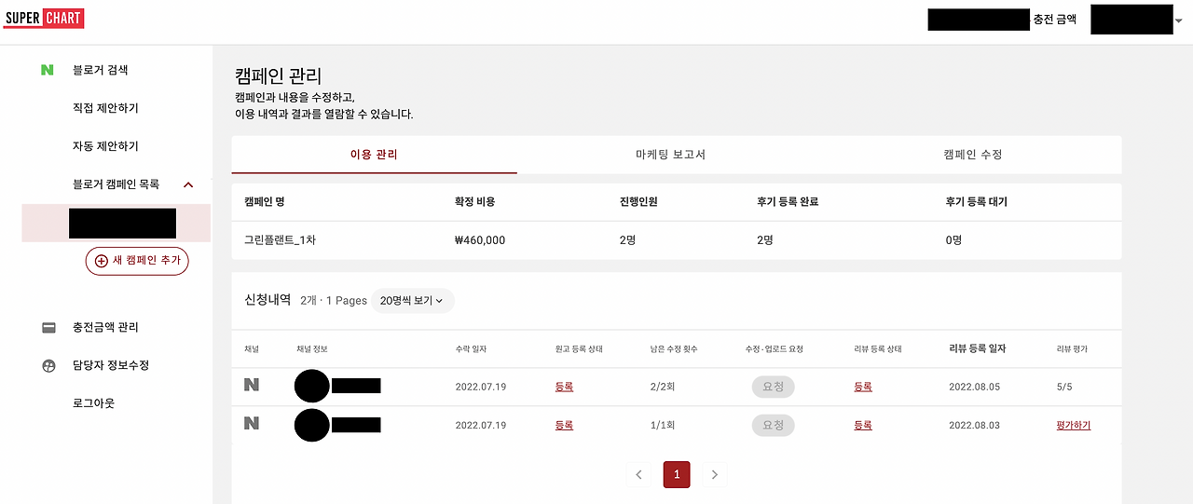Click the green Naver N icon beside 블로거 검색
Screen dimensions: 1193x504
pyautogui.click(x=48, y=70)
